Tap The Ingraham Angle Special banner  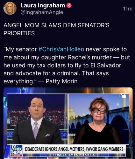(74, 155)
